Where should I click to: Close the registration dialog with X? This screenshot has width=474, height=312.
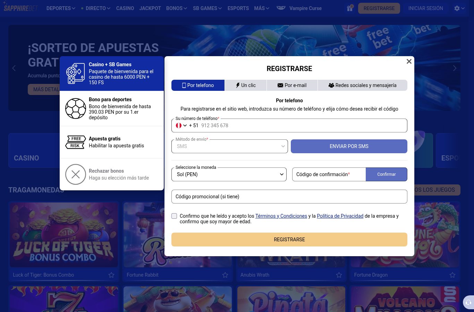[409, 61]
